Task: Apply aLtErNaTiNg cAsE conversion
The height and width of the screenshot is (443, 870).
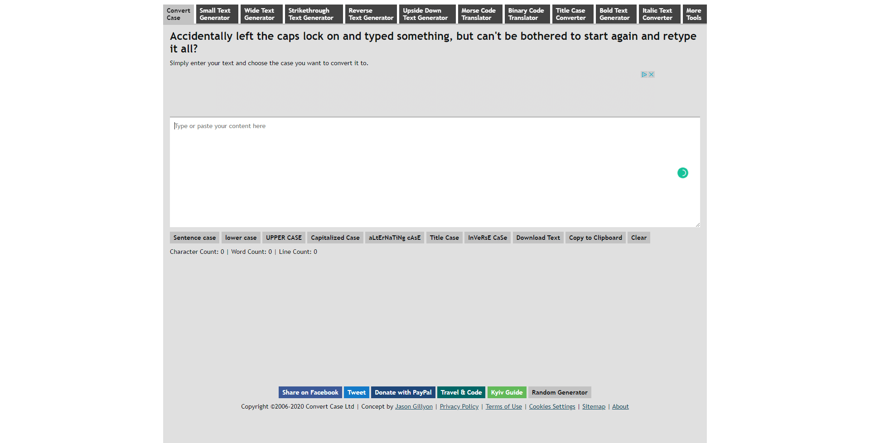Action: click(x=394, y=238)
